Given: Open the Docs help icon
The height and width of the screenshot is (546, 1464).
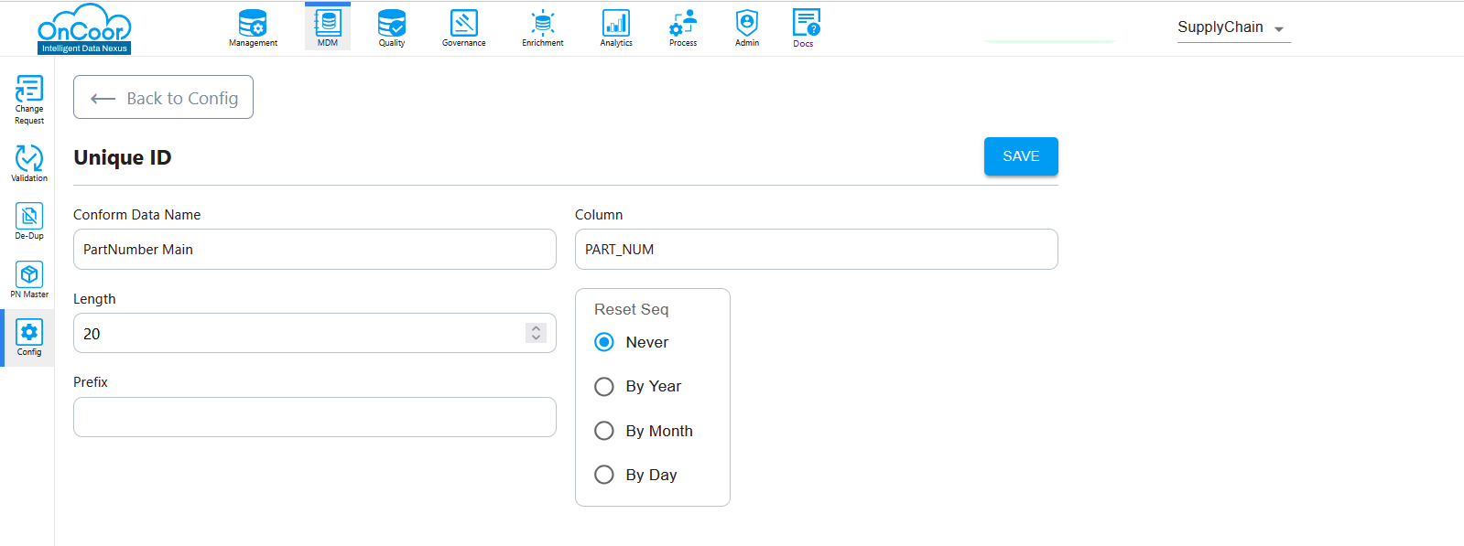Looking at the screenshot, I should pos(806,27).
